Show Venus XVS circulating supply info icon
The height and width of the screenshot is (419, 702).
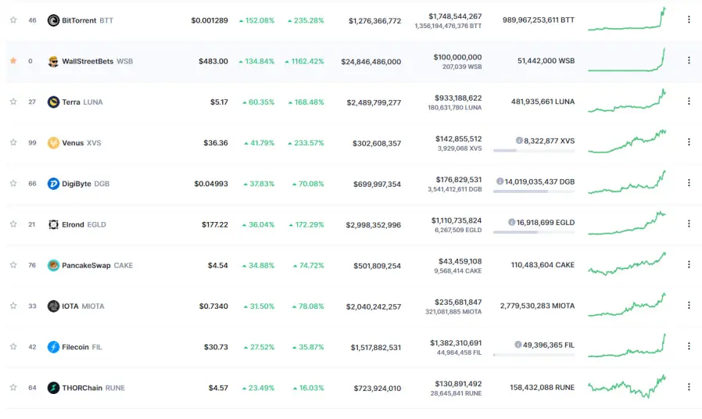519,141
